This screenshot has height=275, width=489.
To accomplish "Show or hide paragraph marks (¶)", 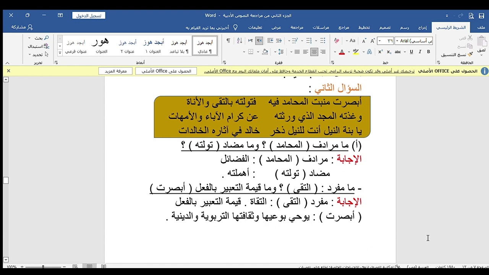I will click(228, 40).
